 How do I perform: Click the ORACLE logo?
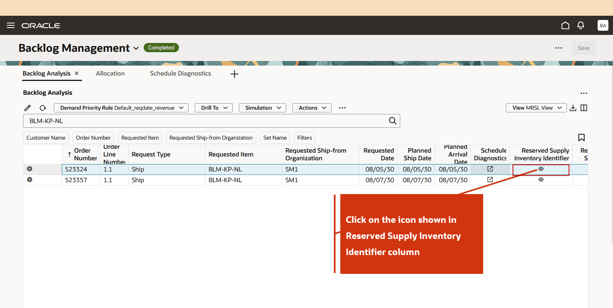tap(41, 25)
